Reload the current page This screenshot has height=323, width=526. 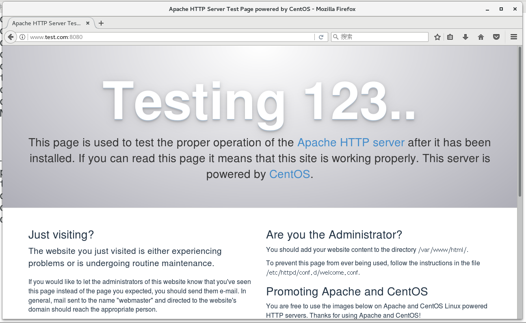click(x=321, y=37)
